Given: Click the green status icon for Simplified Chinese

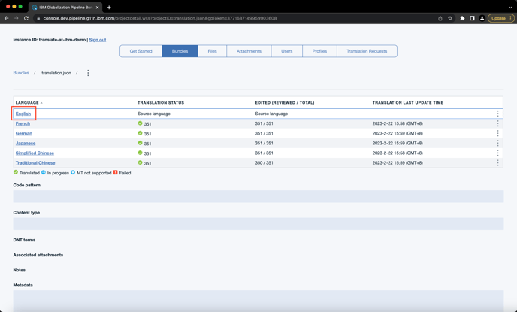Looking at the screenshot, I should (140, 153).
